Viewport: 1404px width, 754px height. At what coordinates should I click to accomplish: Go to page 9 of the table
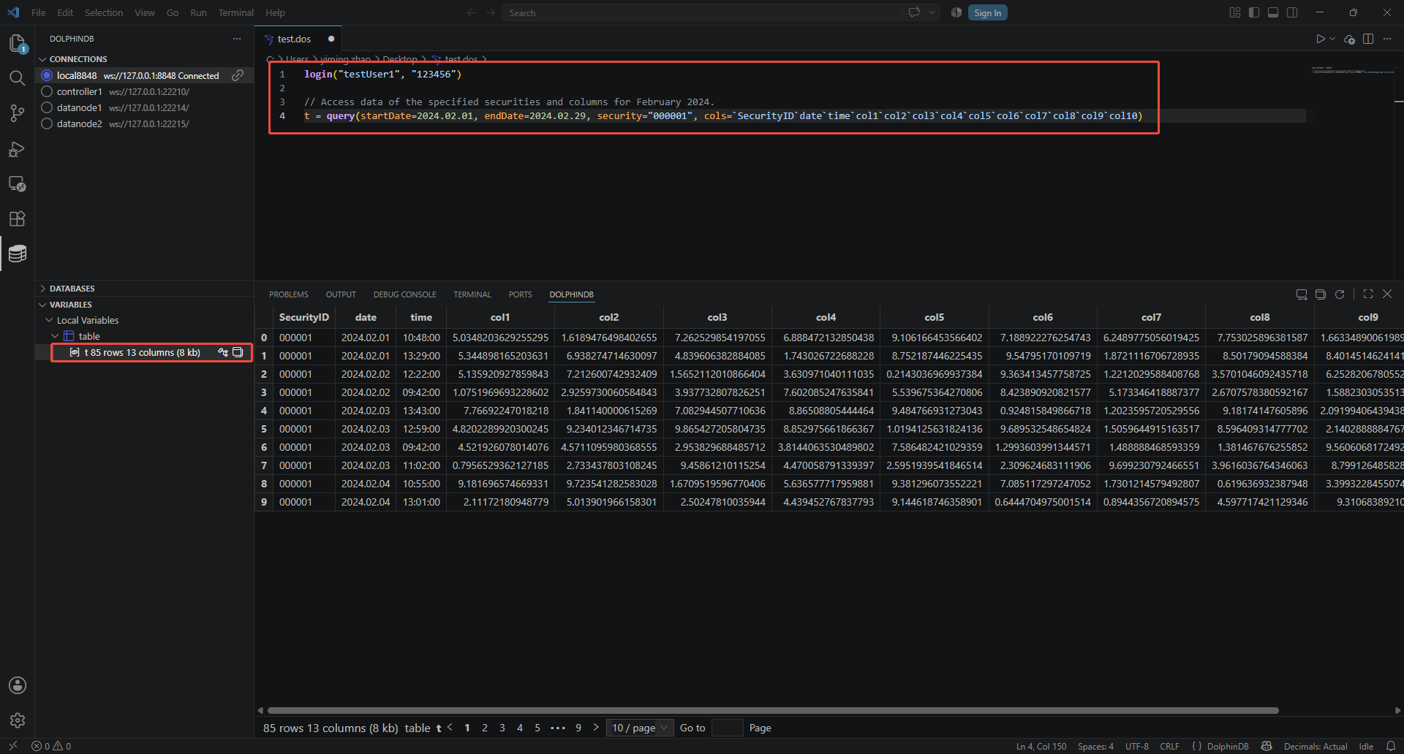[x=578, y=728]
